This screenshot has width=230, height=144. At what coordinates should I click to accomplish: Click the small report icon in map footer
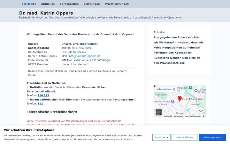204,116
